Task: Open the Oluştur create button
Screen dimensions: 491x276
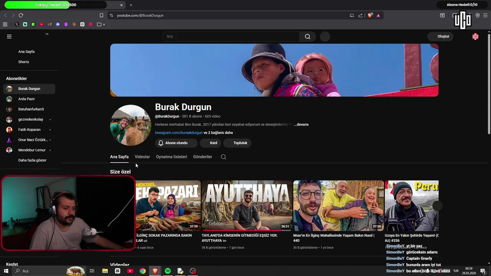Action: tap(441, 36)
